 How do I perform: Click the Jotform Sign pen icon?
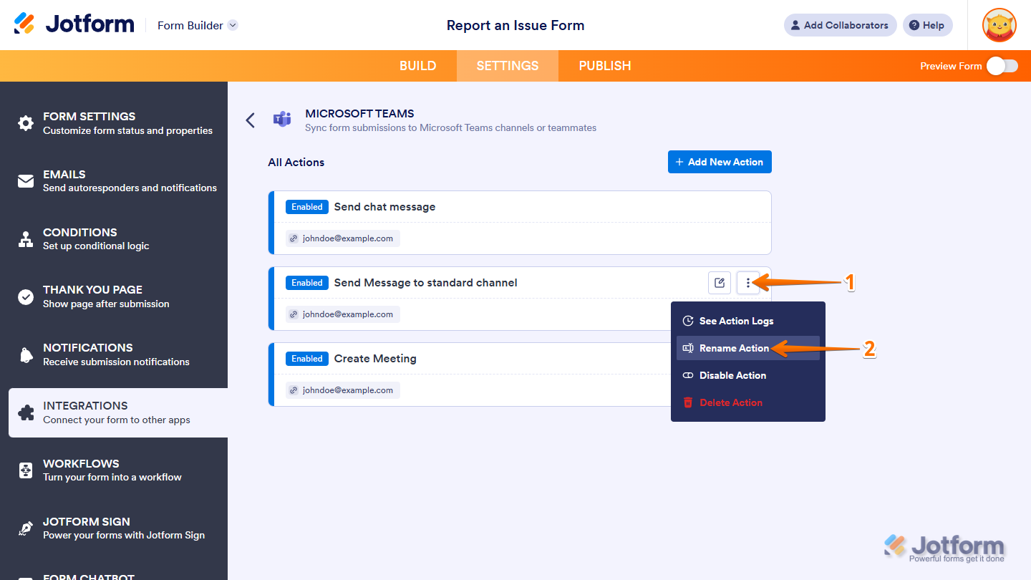25,528
